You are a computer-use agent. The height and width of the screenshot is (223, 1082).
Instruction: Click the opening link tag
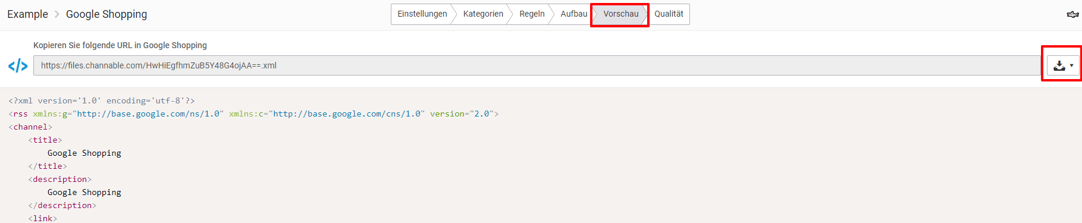[43, 218]
